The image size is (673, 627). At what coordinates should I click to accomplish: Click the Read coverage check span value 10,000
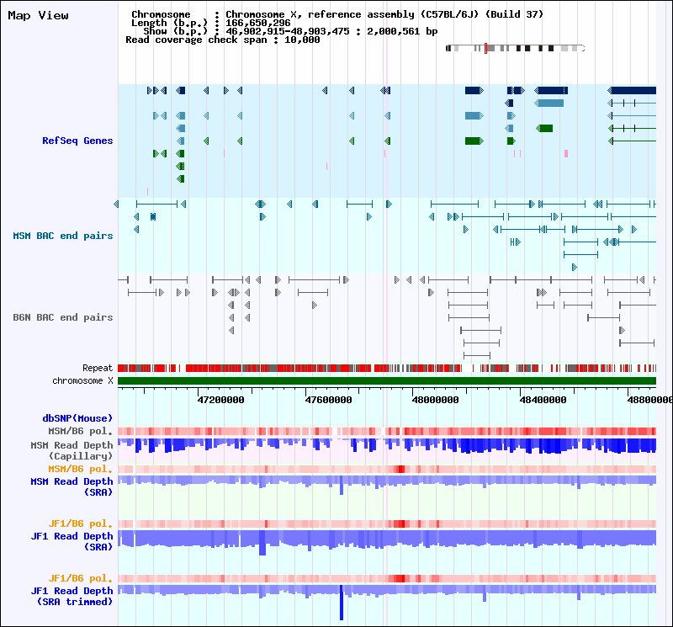[x=302, y=40]
